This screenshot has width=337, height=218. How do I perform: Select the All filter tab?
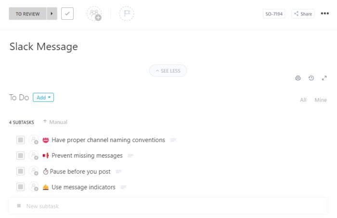click(303, 100)
